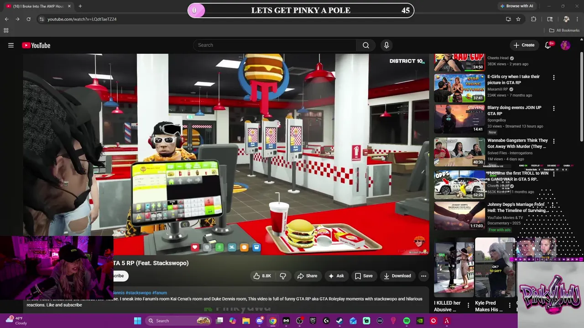Open 'E-Girls cry' video thumbnail
The height and width of the screenshot is (328, 584).
tap(459, 88)
